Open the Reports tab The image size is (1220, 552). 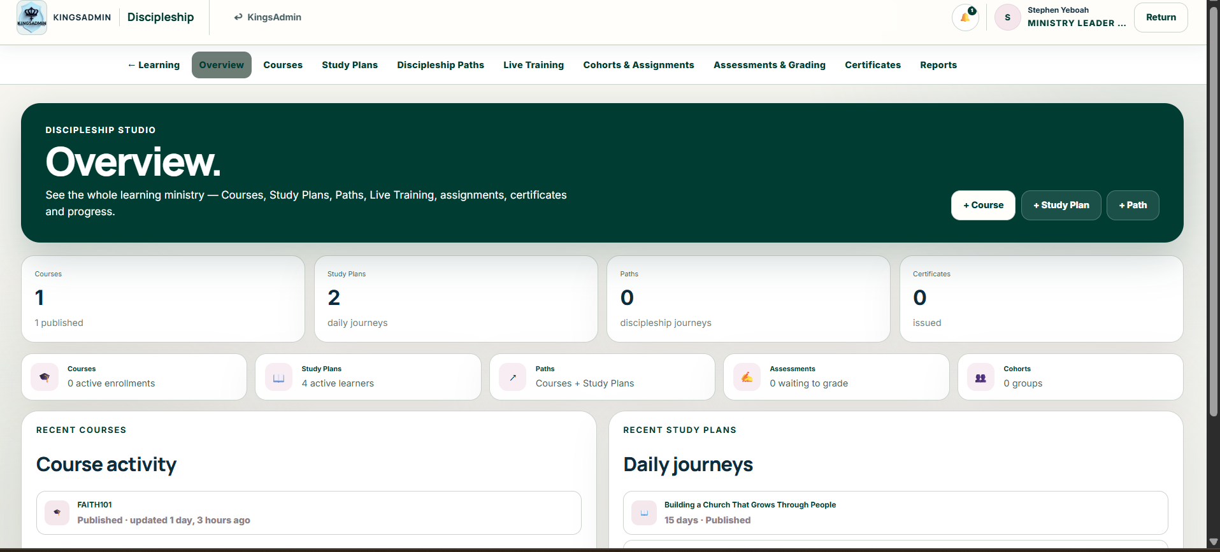pos(938,65)
